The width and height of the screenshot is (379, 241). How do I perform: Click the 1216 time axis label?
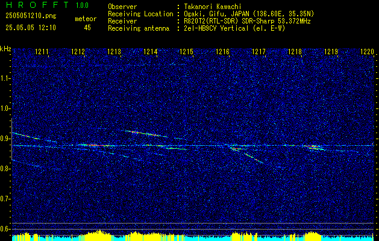point(222,51)
